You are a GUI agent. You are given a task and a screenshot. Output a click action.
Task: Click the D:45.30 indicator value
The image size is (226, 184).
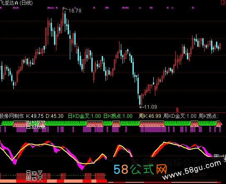54,116
